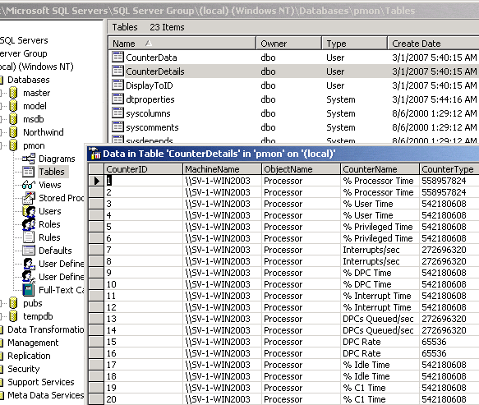479x405 pixels.
Task: Click the MachineName column header
Action: (222, 169)
